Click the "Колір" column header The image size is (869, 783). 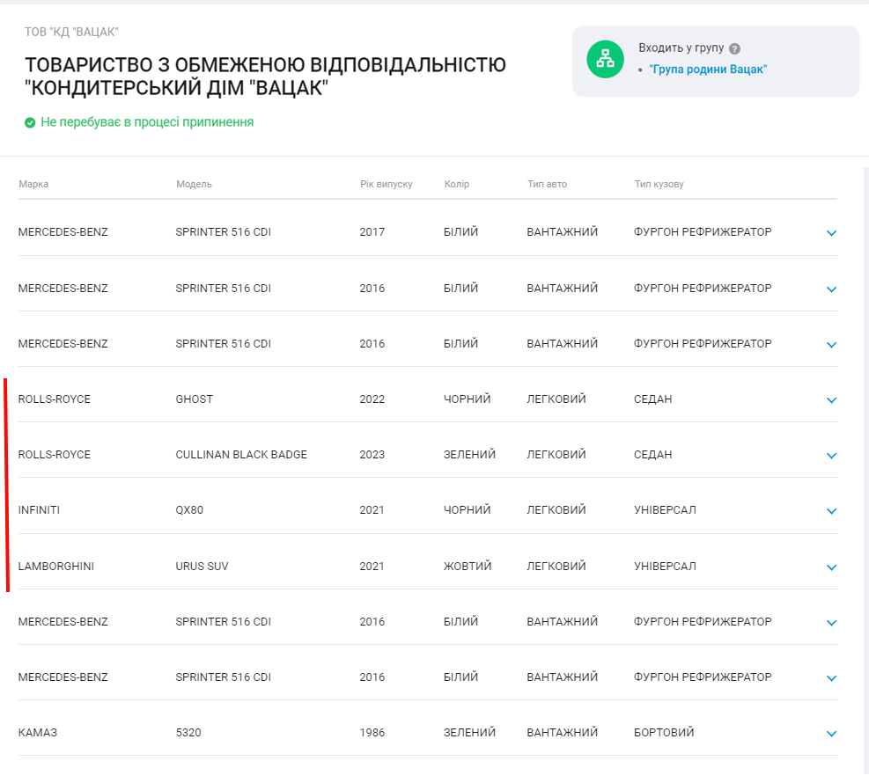(x=457, y=184)
